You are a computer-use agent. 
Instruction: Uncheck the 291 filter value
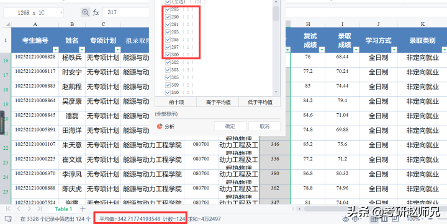point(168,25)
